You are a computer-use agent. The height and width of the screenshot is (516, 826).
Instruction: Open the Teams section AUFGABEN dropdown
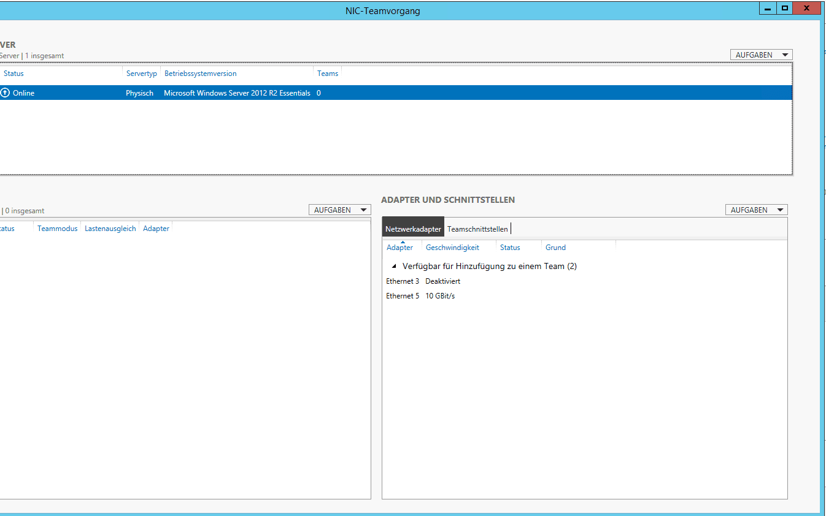(339, 210)
